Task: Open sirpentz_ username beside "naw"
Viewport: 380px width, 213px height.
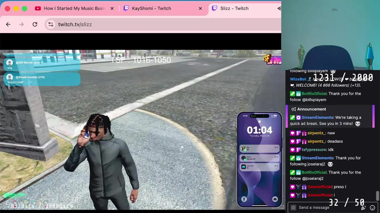Action: pyautogui.click(x=317, y=133)
